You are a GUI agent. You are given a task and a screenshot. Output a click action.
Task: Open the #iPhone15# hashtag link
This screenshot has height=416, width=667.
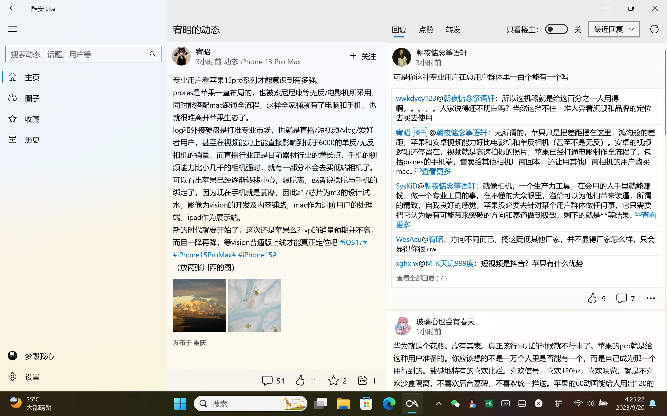[x=257, y=255]
